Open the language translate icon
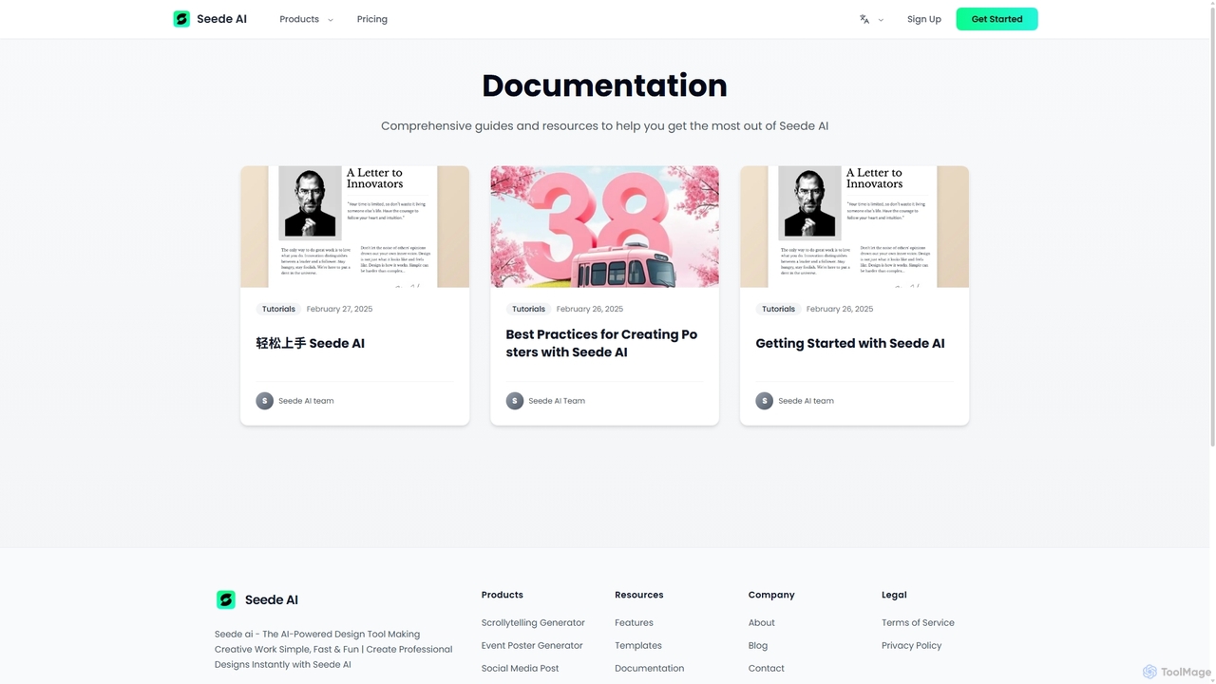Screen dimensions: 1216x684 point(864,19)
